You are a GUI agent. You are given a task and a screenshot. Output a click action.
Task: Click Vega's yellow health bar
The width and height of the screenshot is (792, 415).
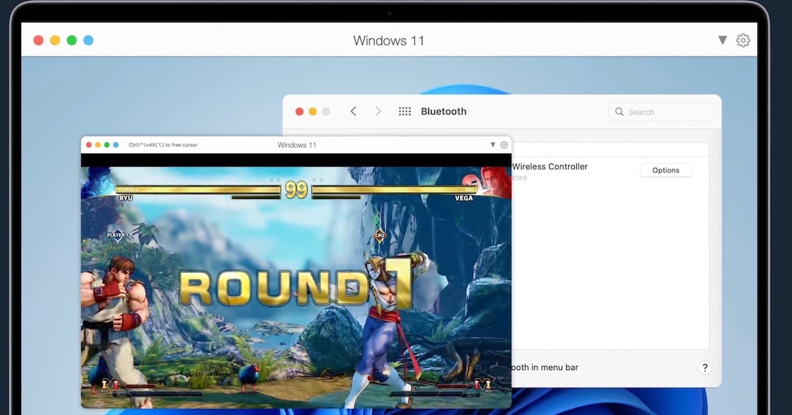(x=395, y=189)
